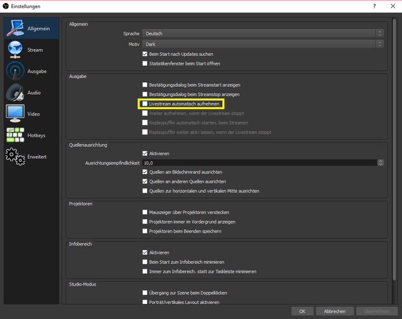Confirm settings with OK button
402x319 pixels.
tap(302, 311)
